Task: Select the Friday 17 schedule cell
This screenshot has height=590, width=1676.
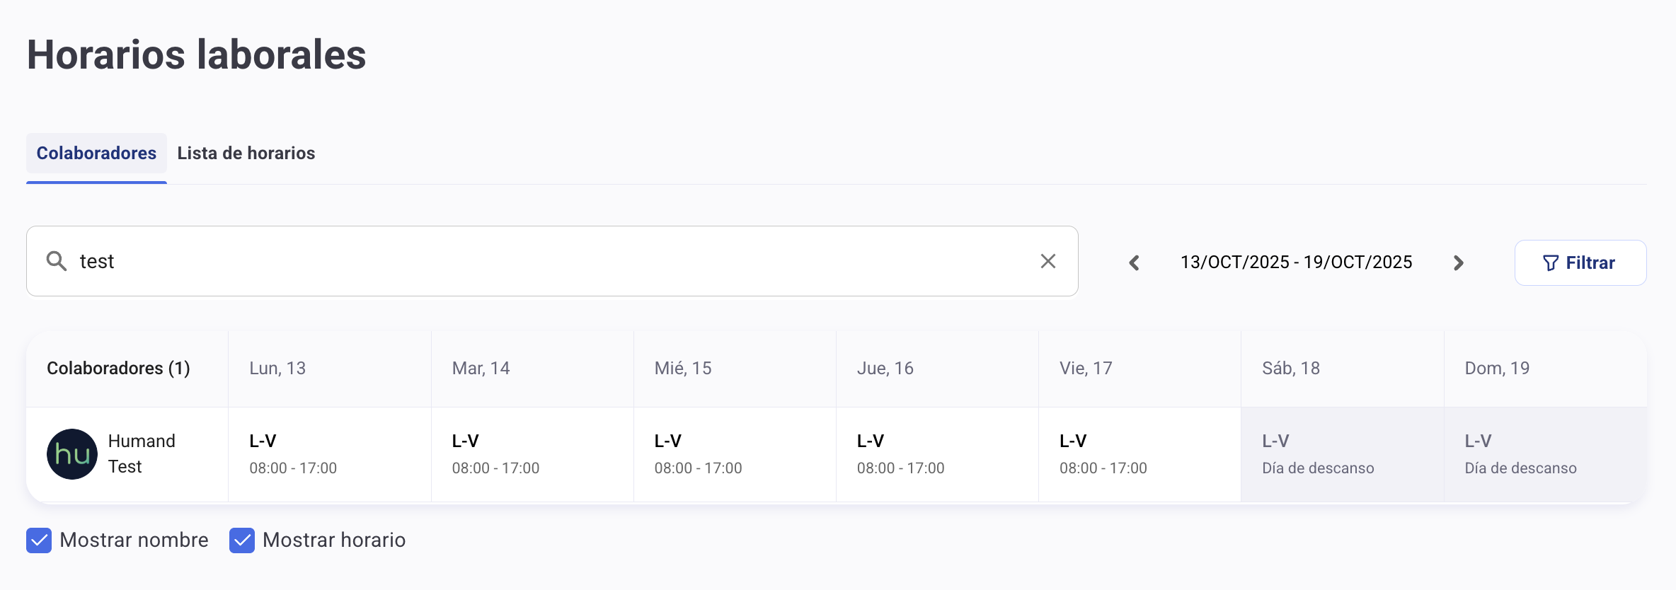Action: point(1140,454)
